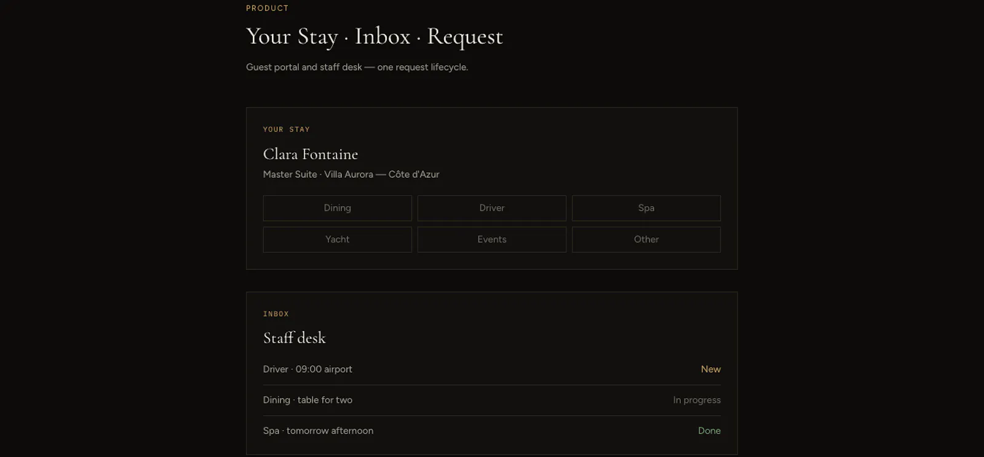The width and height of the screenshot is (984, 457).
Task: Select the Dining request button
Action: [x=337, y=208]
